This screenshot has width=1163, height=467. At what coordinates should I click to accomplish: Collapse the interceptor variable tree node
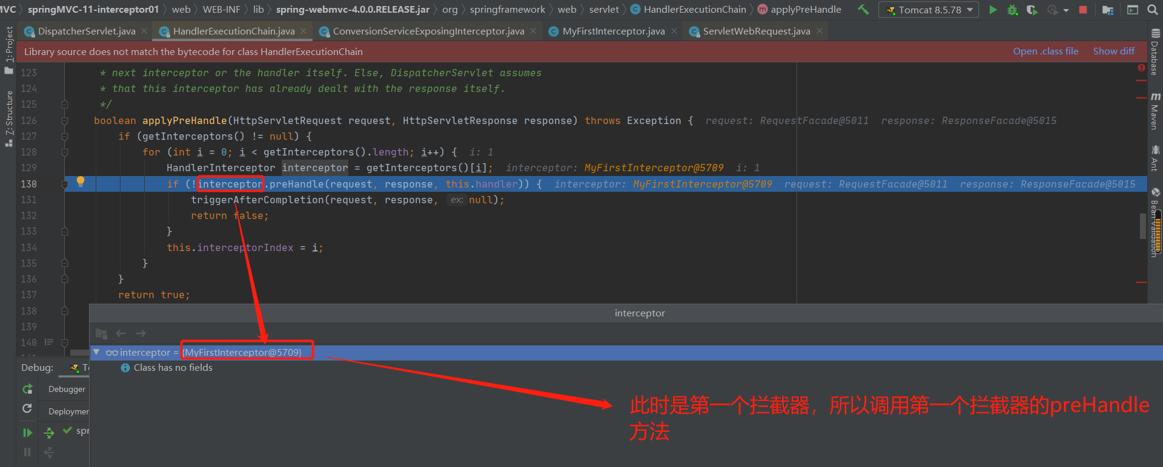(x=96, y=352)
